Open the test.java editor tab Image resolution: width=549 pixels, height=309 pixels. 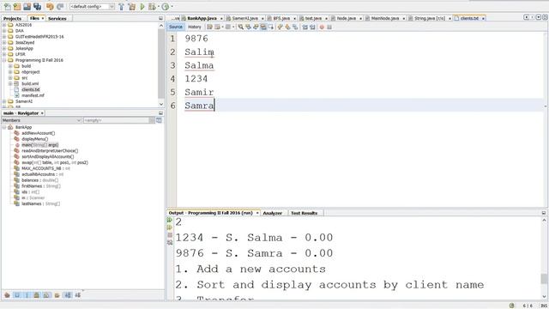coord(313,18)
